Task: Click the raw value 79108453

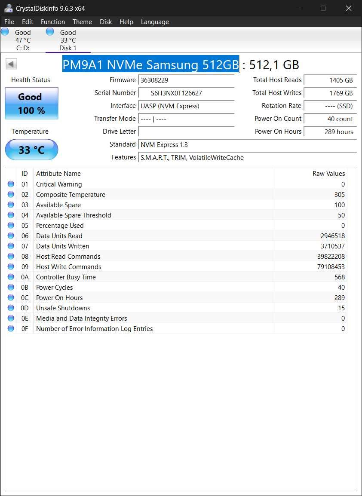Action: (331, 266)
